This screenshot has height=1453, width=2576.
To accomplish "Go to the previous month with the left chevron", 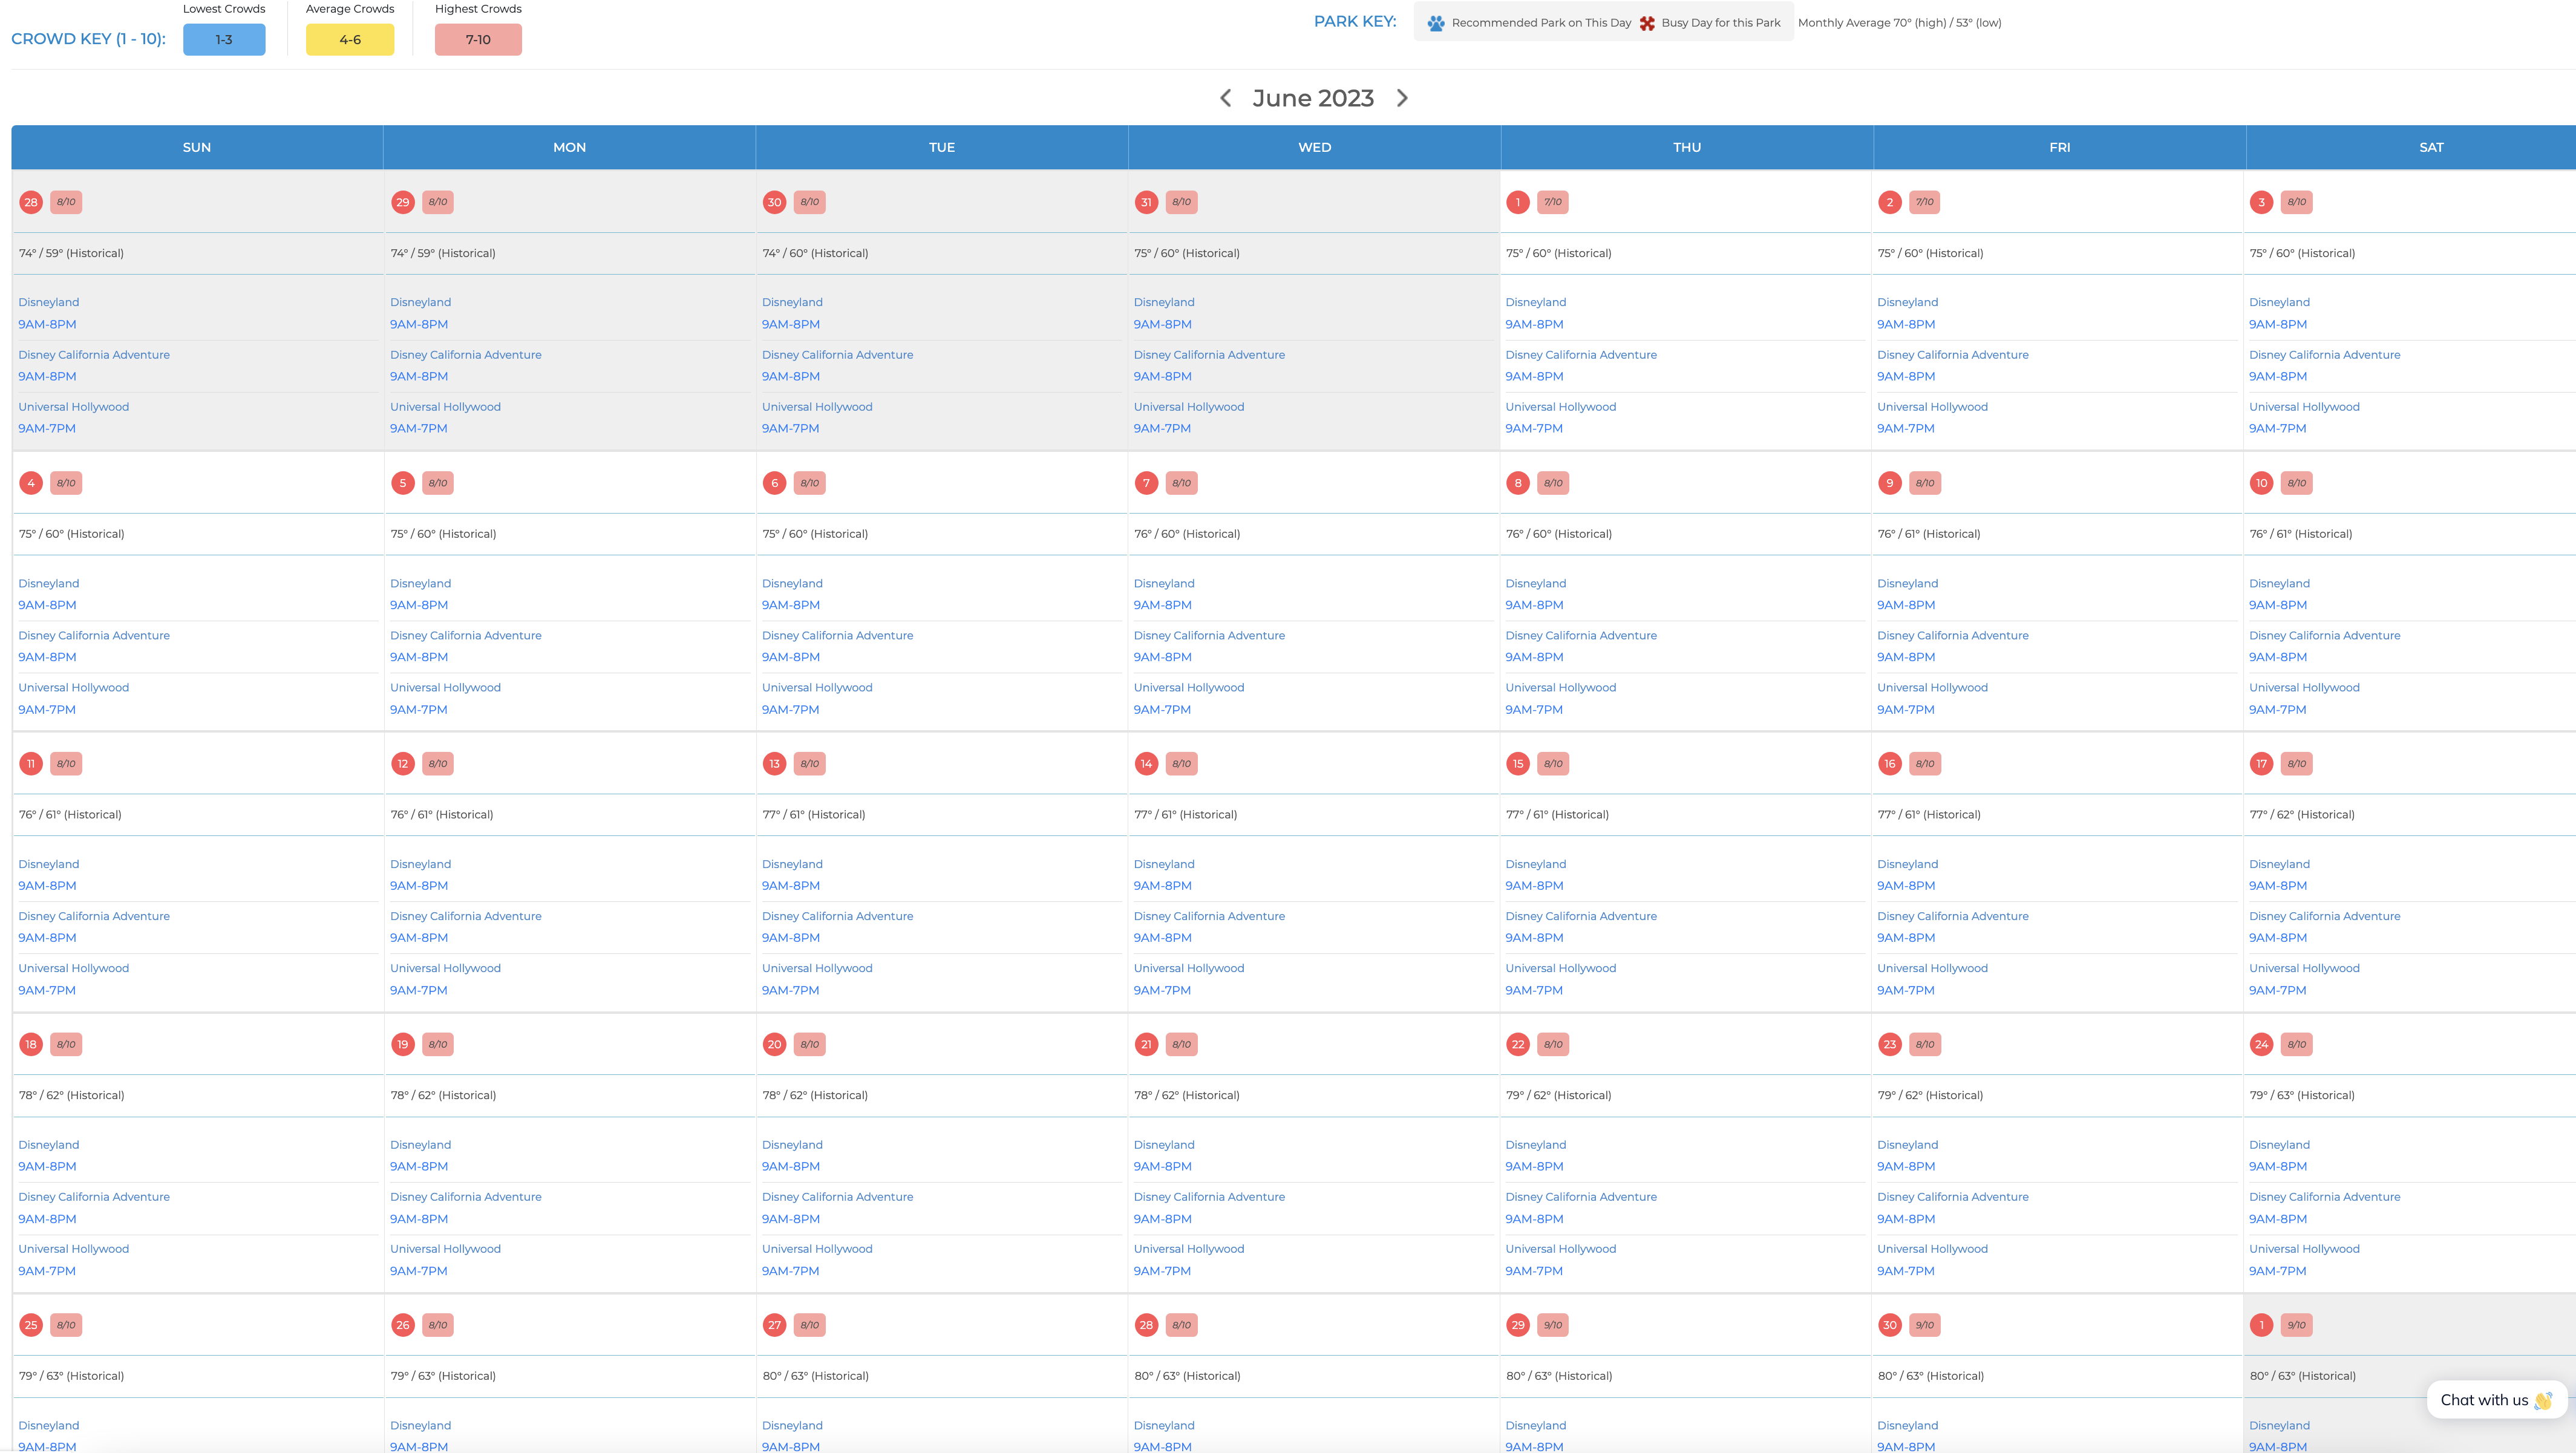I will 1225,98.
